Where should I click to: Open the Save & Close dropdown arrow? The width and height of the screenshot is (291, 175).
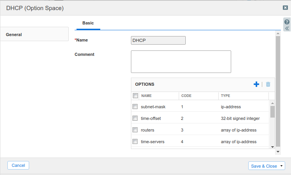tap(281, 166)
